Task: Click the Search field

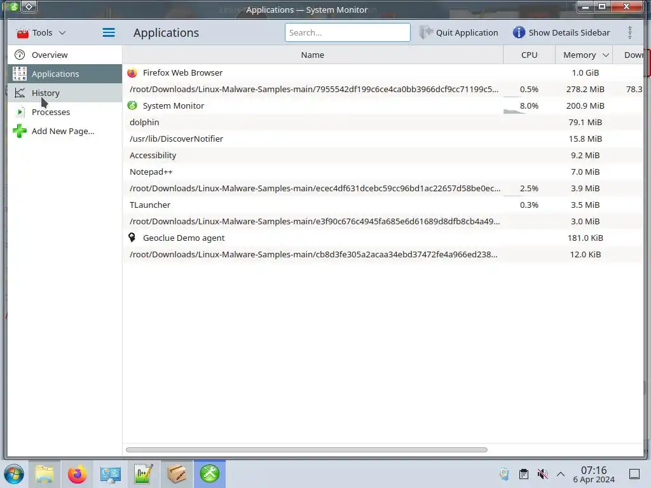Action: (348, 32)
